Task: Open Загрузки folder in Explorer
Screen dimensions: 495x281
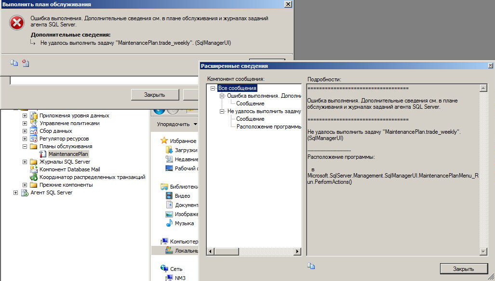Action: pos(186,150)
